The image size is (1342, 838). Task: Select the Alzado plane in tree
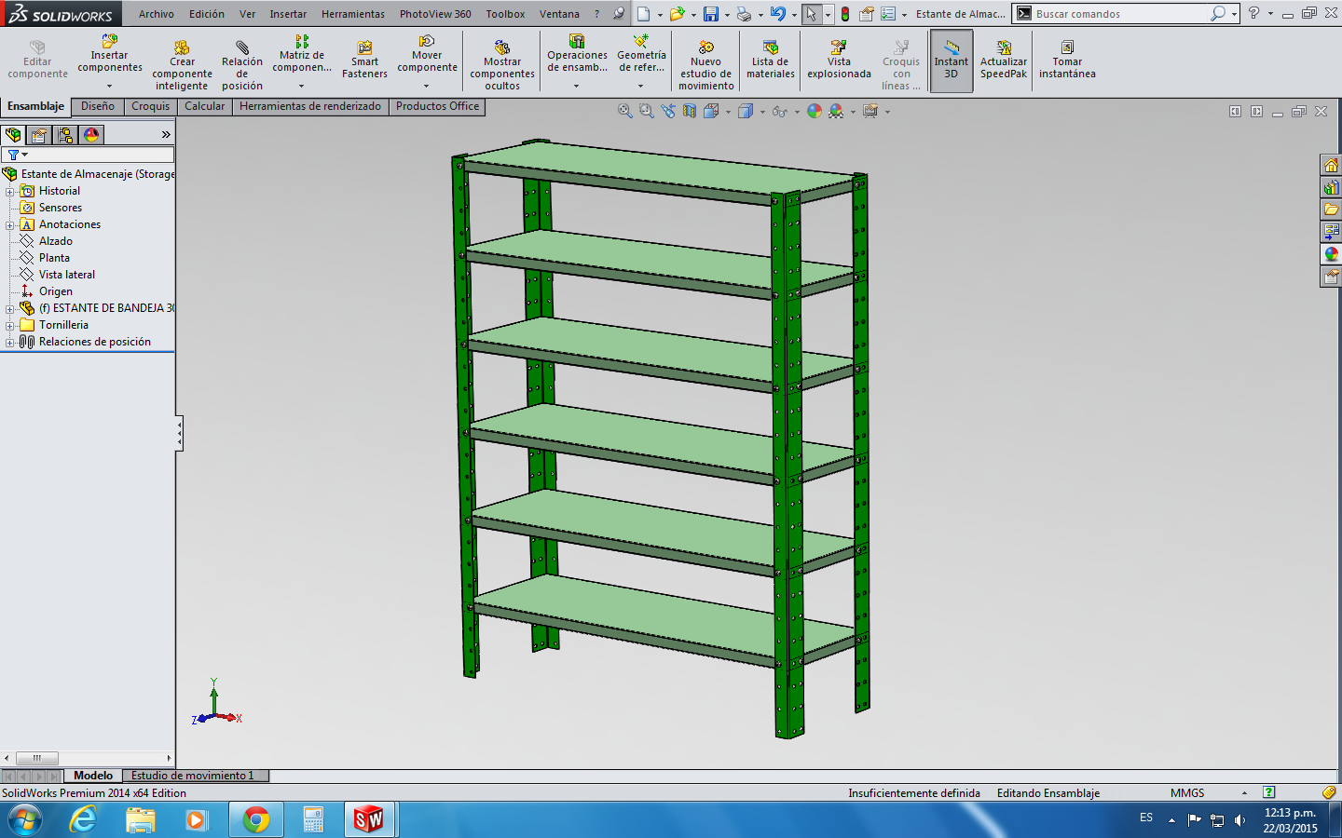56,241
